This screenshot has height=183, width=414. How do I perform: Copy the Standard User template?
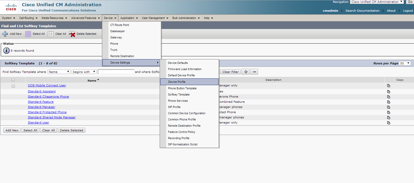389,123
